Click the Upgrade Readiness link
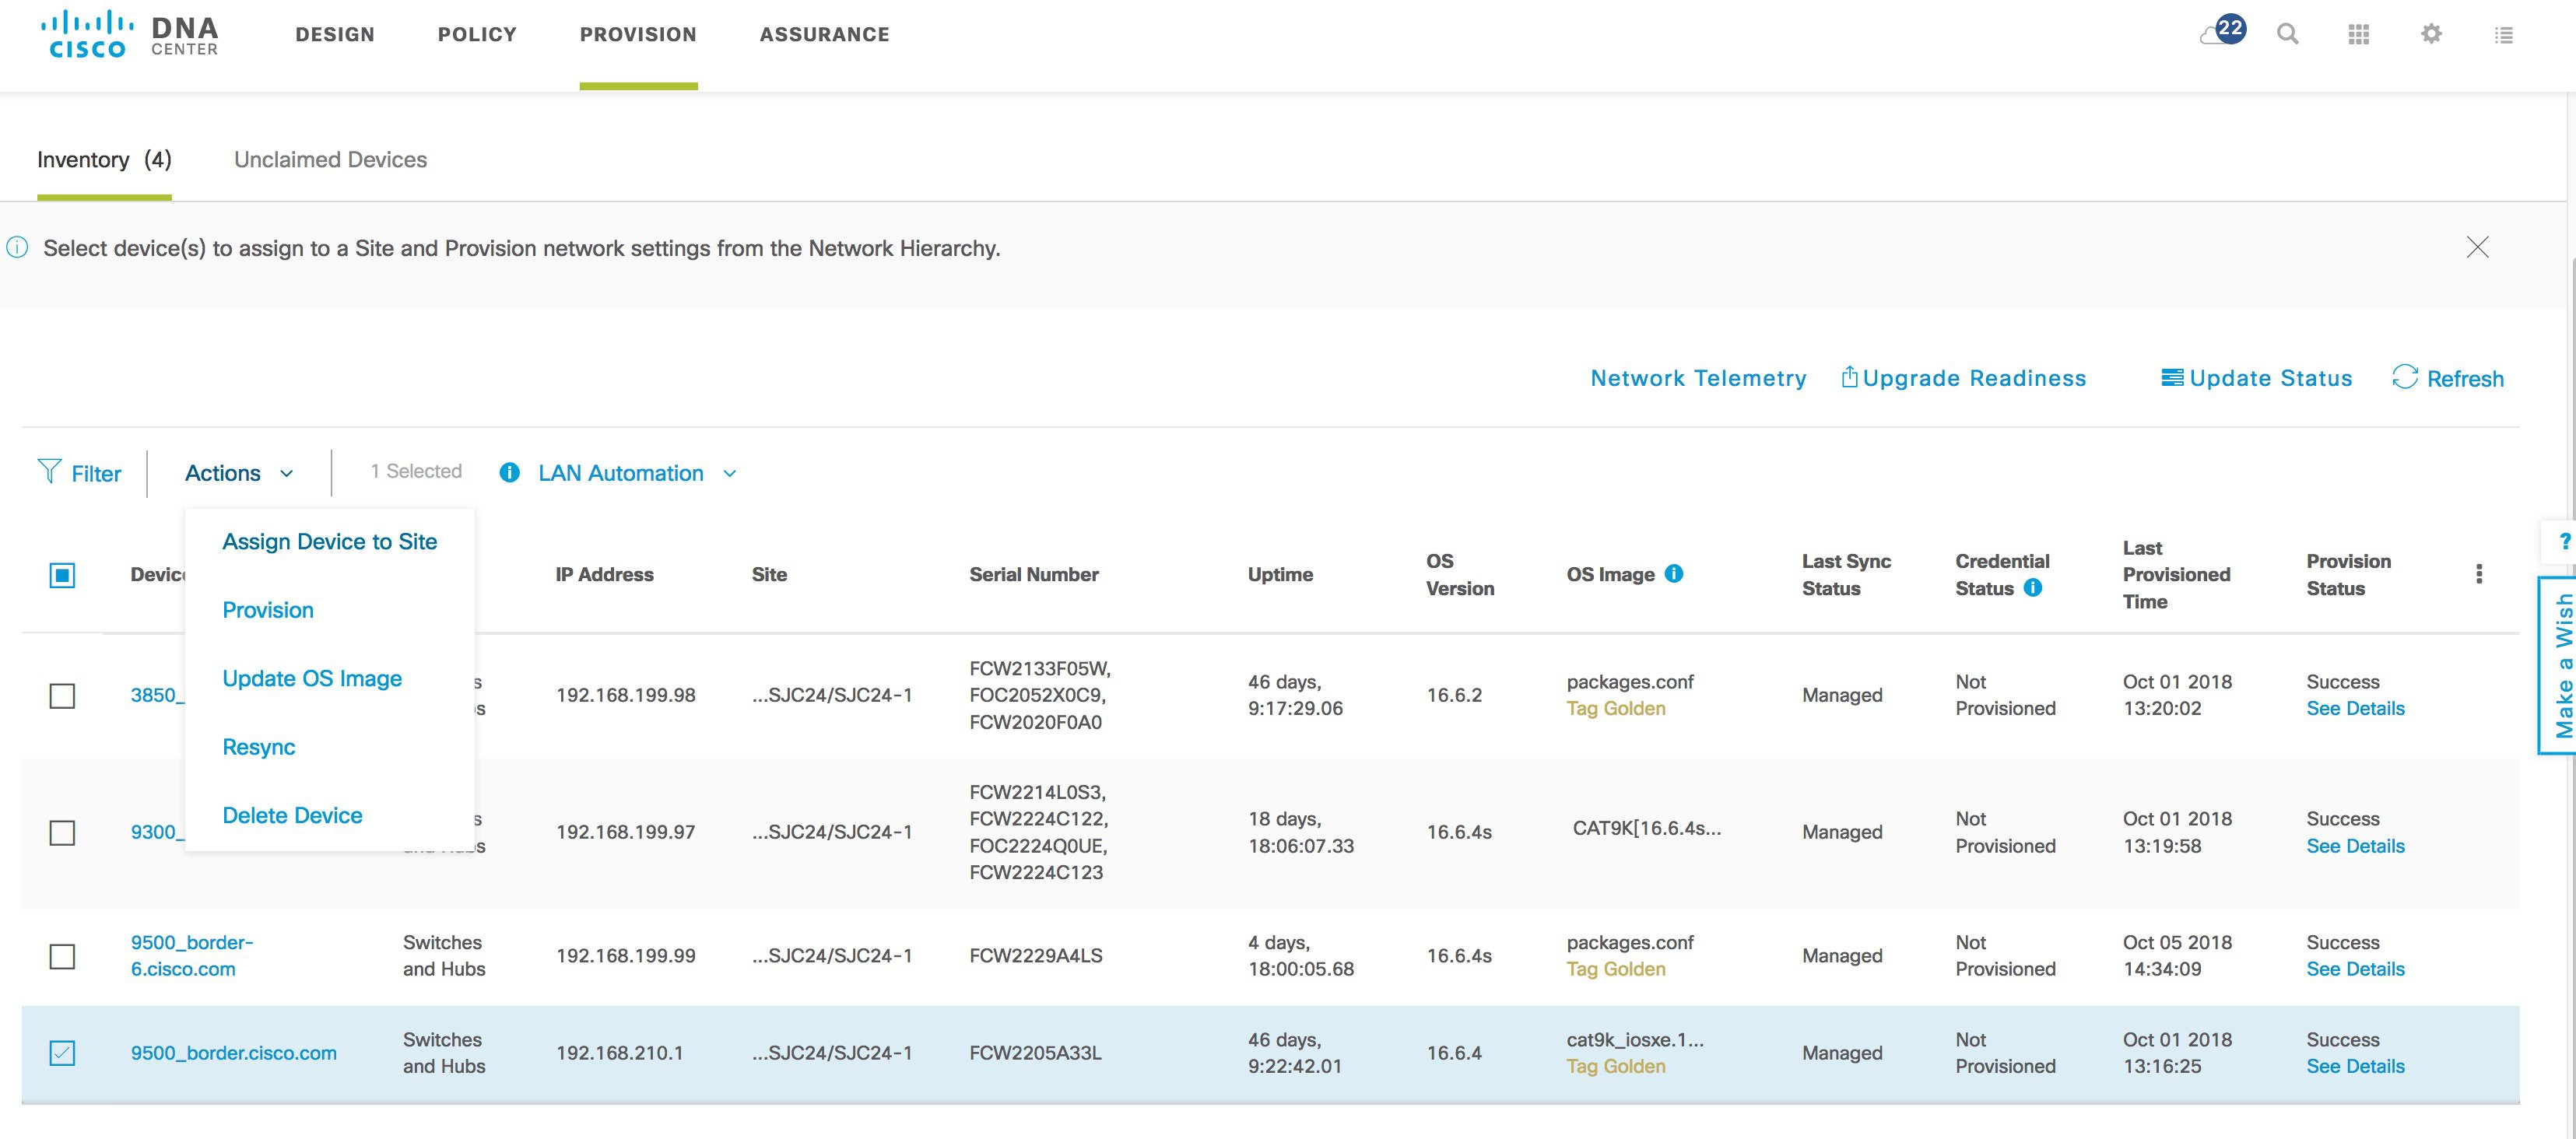Screen dimensions: 2576x1139 click(x=1963, y=378)
